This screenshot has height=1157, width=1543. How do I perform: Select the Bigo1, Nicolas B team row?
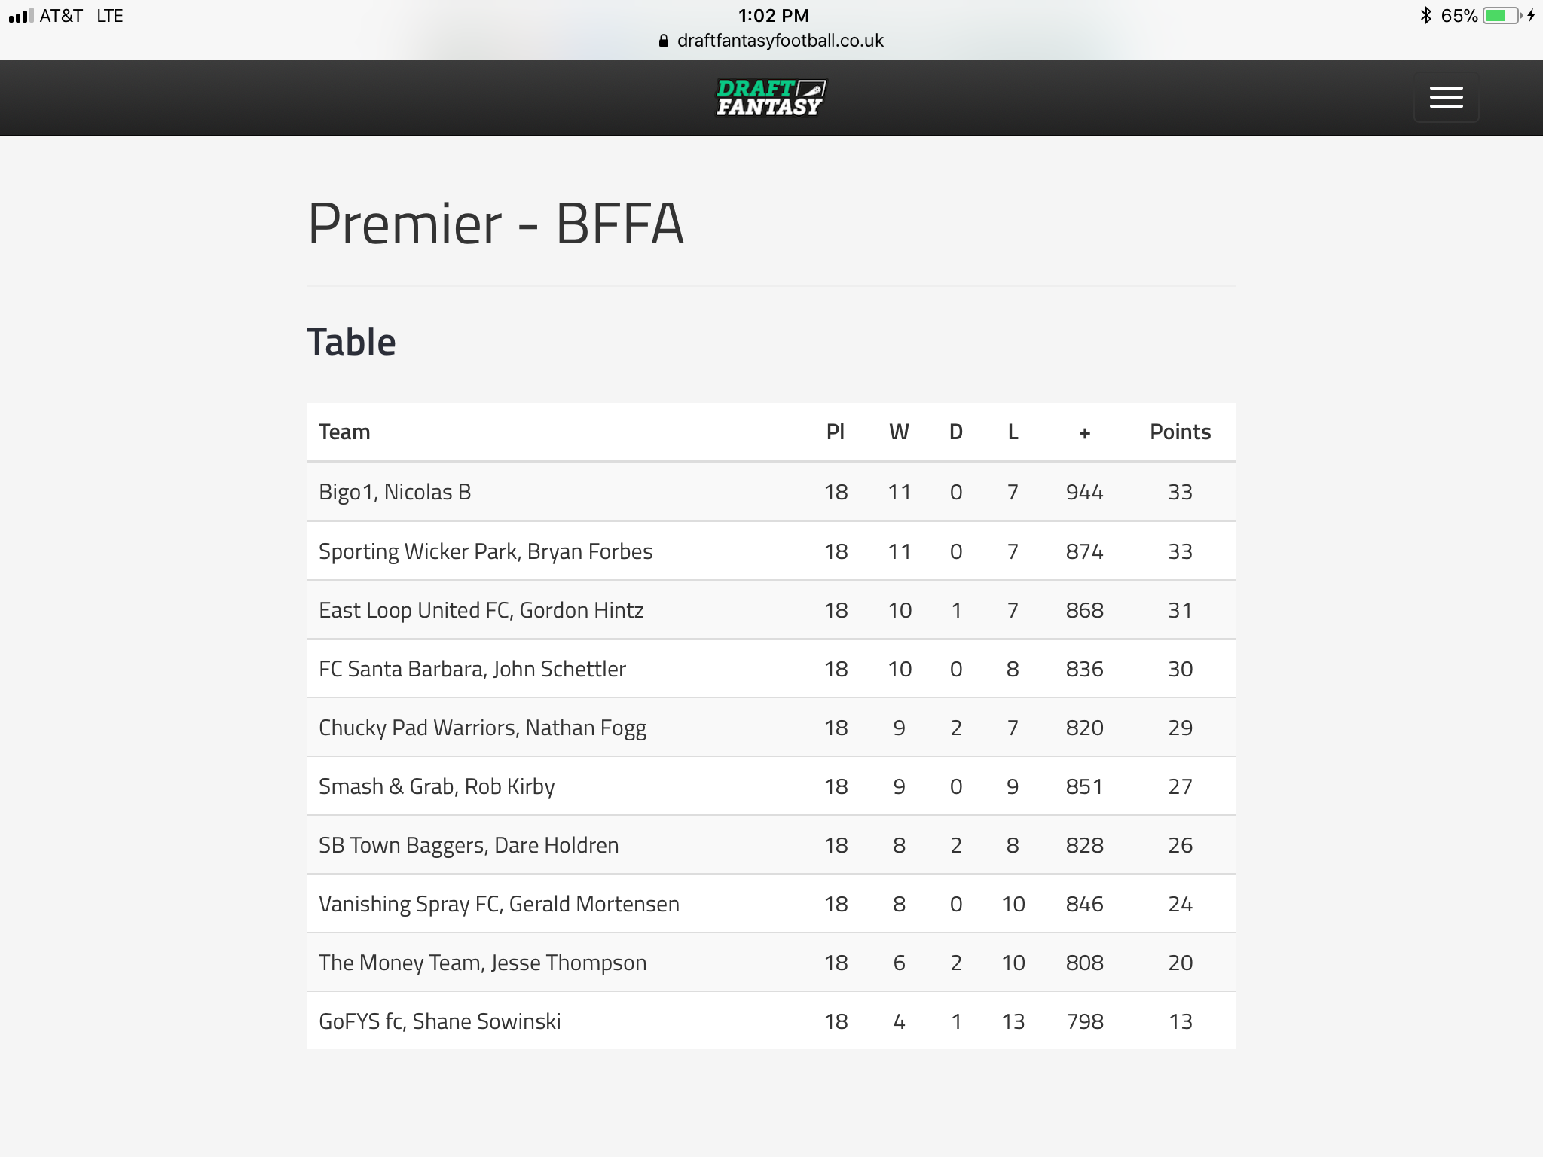(771, 492)
